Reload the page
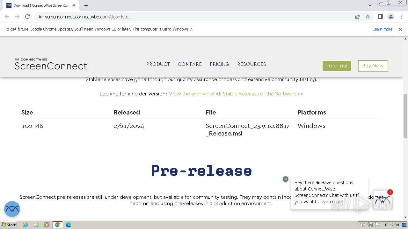The height and width of the screenshot is (229, 408). tap(27, 17)
